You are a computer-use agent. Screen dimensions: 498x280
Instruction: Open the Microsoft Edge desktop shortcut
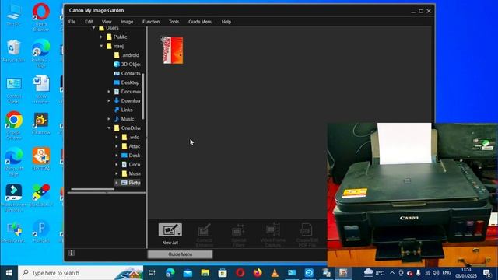tap(14, 162)
